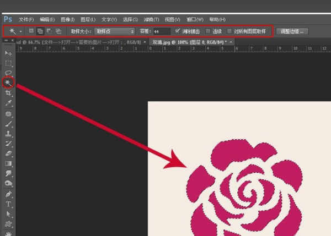
Task: Select the Gradient tool
Action: [x=8, y=163]
